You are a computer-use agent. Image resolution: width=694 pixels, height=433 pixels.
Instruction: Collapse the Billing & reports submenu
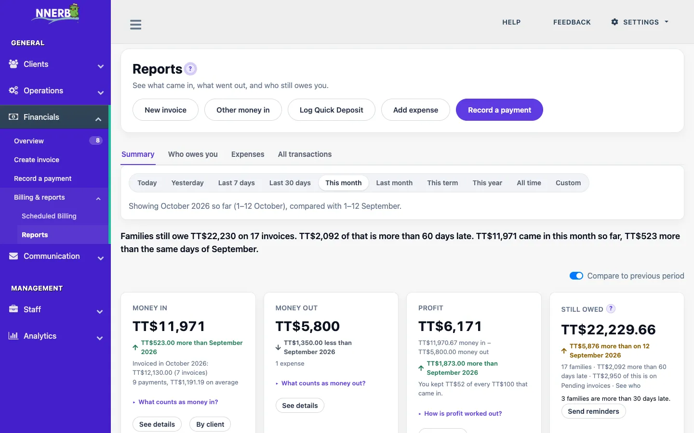pyautogui.click(x=98, y=199)
